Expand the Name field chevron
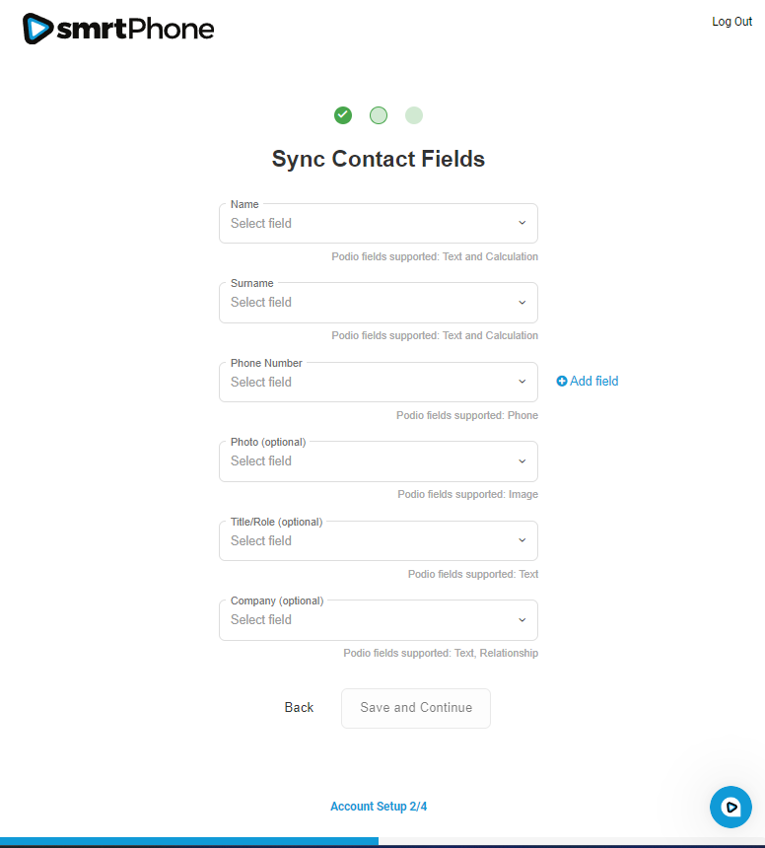Screen dimensions: 765x848 tap(522, 224)
